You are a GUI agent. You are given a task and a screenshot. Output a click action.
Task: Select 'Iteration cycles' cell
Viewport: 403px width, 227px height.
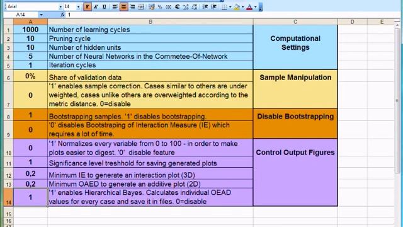click(150, 65)
